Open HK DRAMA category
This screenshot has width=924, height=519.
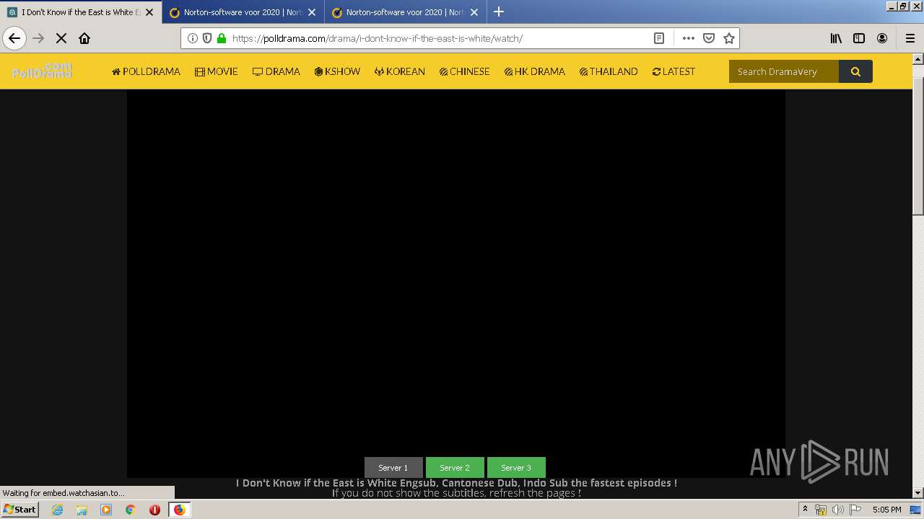point(535,71)
